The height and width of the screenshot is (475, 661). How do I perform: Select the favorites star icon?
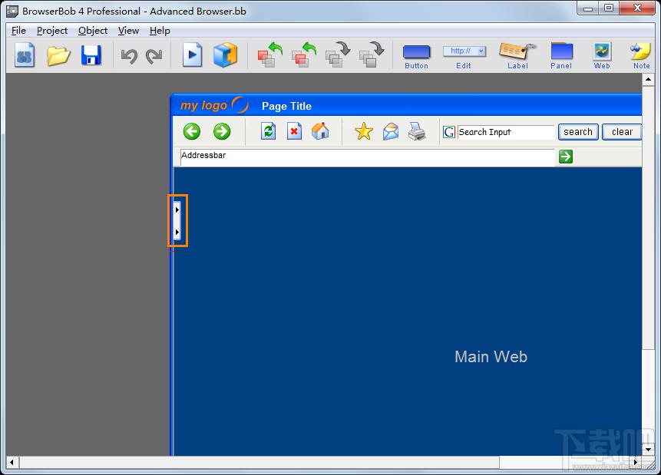pyautogui.click(x=364, y=131)
